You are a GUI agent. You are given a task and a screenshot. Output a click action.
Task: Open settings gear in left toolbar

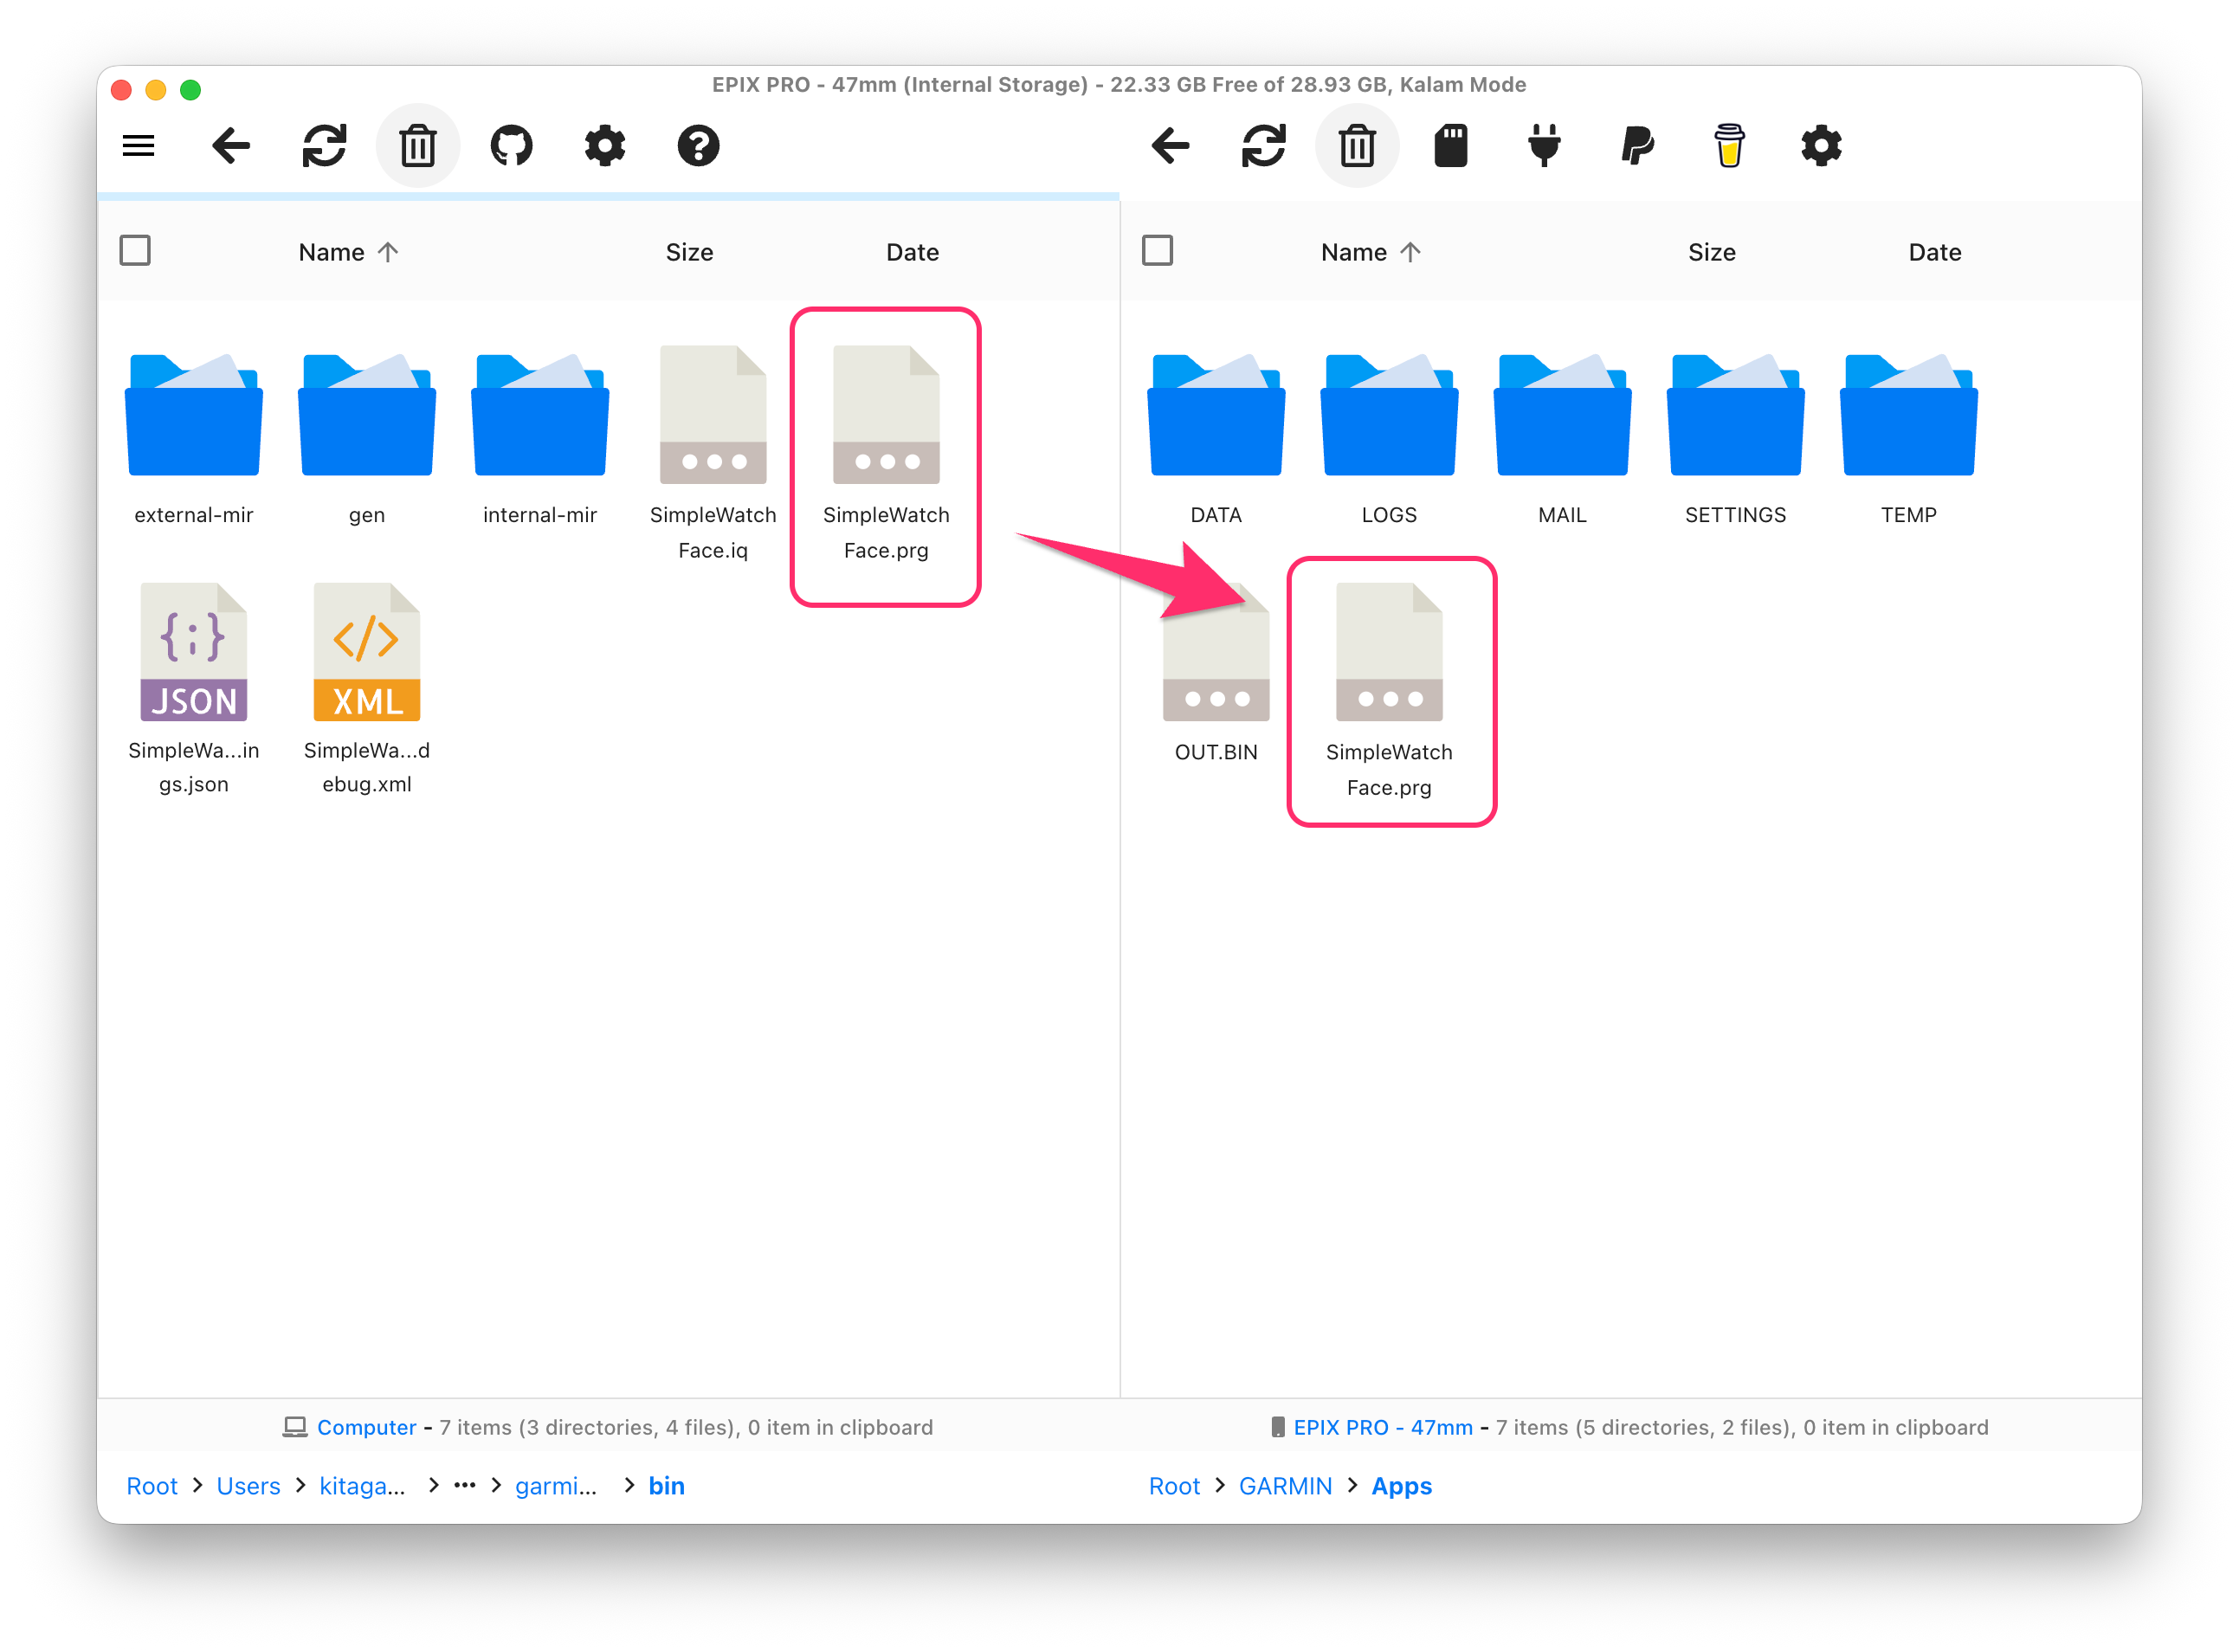click(605, 146)
